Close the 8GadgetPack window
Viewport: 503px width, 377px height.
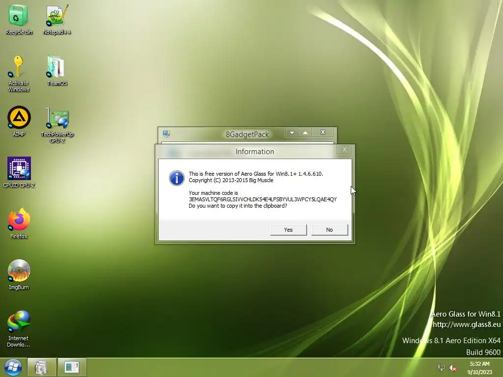323,133
